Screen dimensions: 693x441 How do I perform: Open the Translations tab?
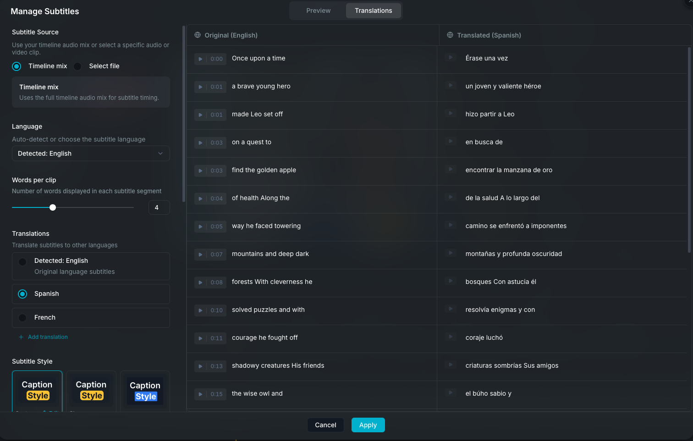coord(373,11)
